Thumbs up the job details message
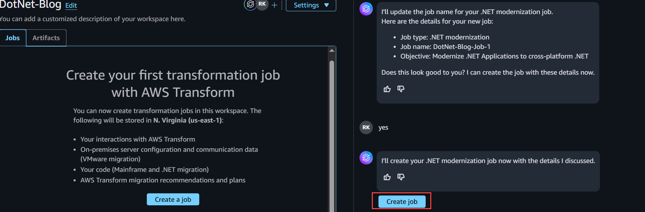This screenshot has height=212, width=645. click(x=387, y=89)
